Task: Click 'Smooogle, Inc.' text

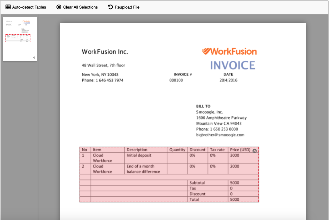Action: click(x=210, y=112)
